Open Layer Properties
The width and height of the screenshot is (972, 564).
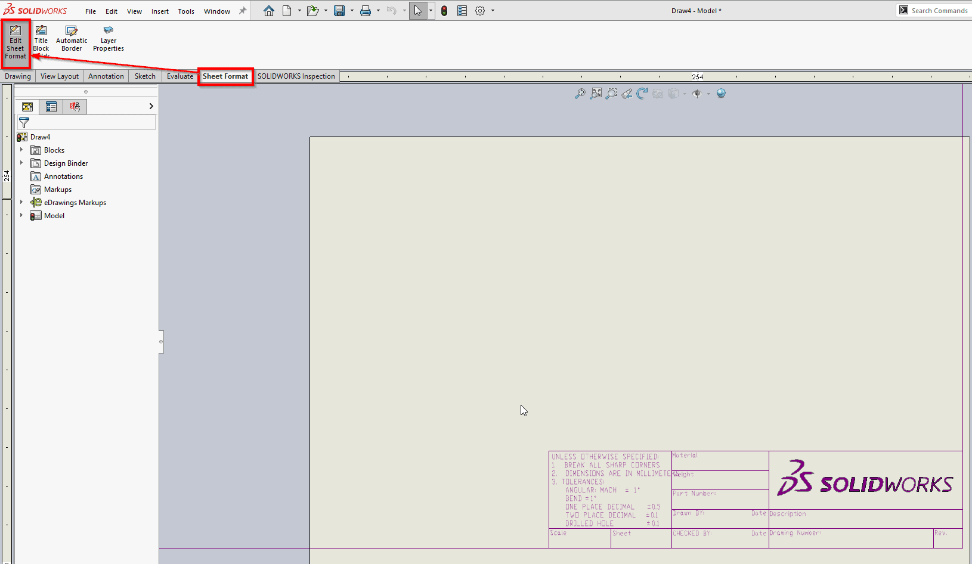108,39
